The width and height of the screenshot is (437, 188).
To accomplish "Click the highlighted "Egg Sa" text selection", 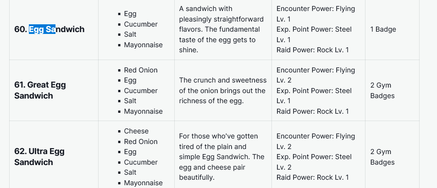I will pyautogui.click(x=42, y=29).
